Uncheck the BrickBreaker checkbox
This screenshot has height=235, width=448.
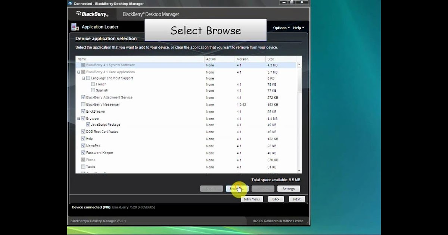tap(83, 111)
